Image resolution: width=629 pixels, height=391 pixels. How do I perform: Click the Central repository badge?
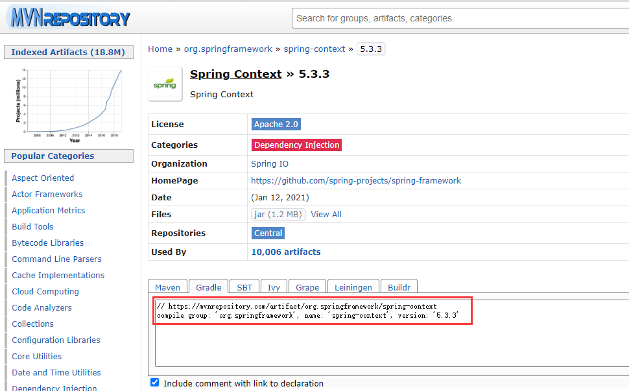tap(268, 233)
